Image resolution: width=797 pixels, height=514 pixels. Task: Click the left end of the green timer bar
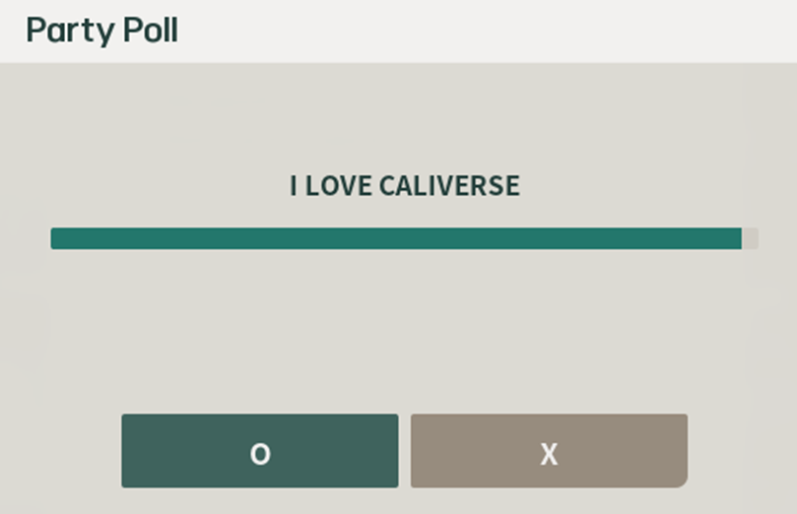(x=59, y=238)
